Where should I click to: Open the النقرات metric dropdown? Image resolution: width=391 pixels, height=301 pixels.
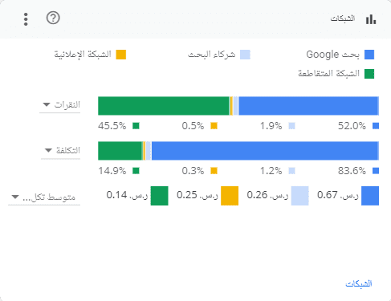pos(60,104)
